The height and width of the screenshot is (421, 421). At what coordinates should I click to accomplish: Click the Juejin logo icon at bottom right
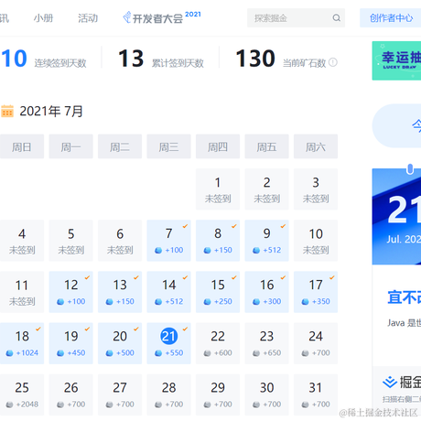tap(390, 382)
